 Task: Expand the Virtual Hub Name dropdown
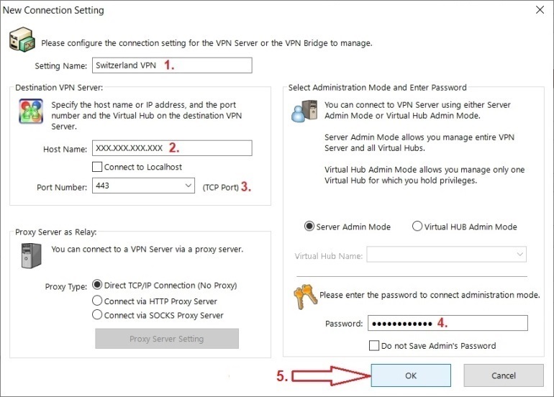tap(519, 255)
